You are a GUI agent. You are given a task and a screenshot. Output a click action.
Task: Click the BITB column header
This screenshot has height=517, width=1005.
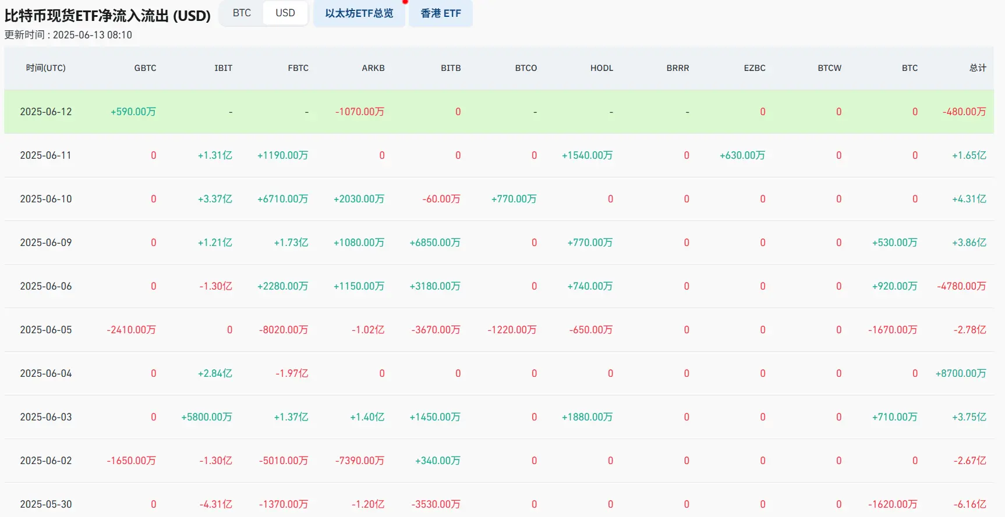[451, 68]
